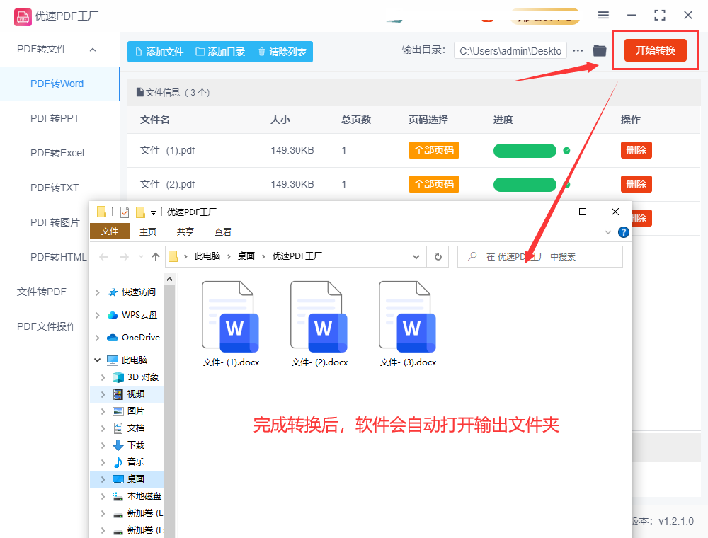Click the output directory path field
Image resolution: width=708 pixels, height=538 pixels.
click(510, 51)
